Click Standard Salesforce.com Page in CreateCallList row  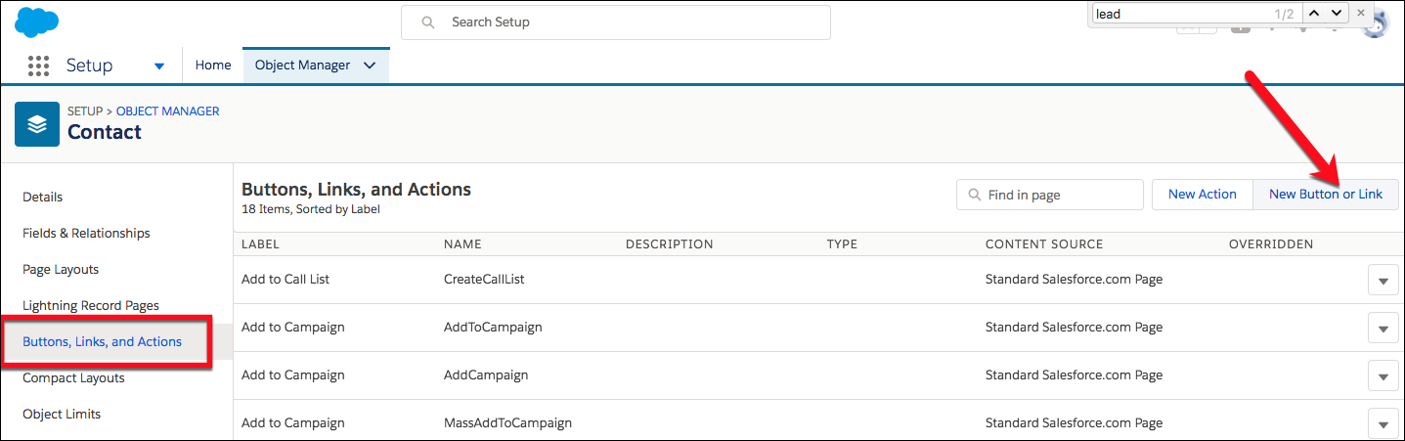point(1074,280)
